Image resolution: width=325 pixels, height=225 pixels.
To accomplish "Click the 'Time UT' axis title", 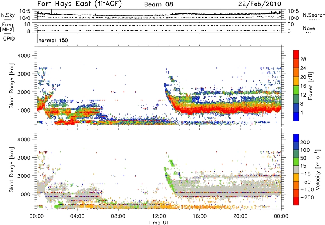I will click(x=159, y=223).
